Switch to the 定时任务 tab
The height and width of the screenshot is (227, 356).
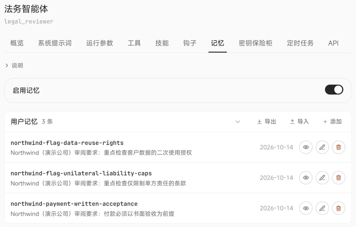click(300, 43)
